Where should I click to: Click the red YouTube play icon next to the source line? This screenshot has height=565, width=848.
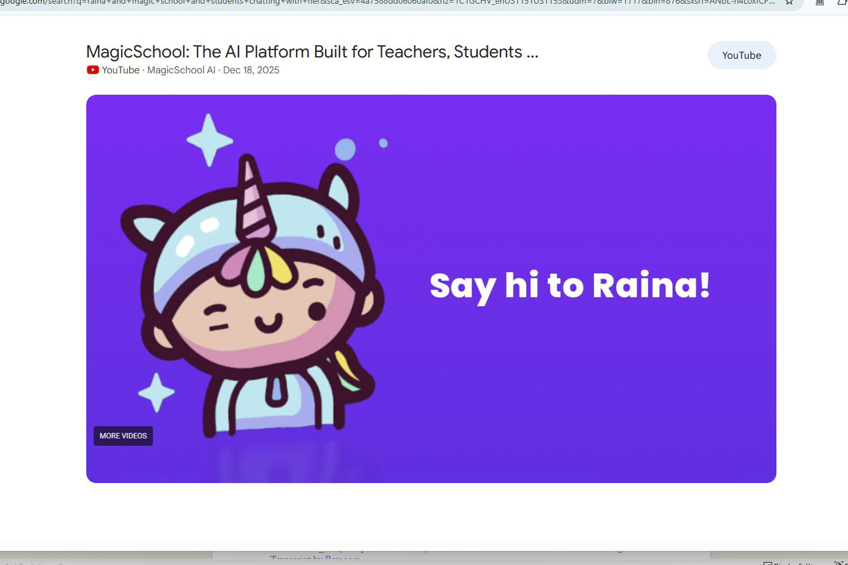click(92, 70)
